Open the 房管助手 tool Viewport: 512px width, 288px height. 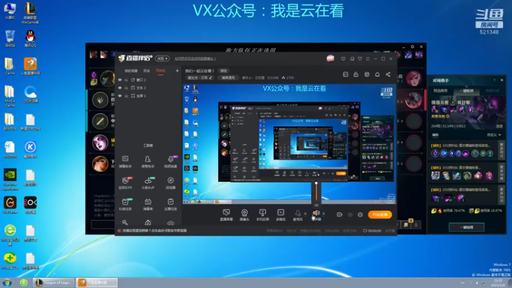pyautogui.click(x=148, y=161)
